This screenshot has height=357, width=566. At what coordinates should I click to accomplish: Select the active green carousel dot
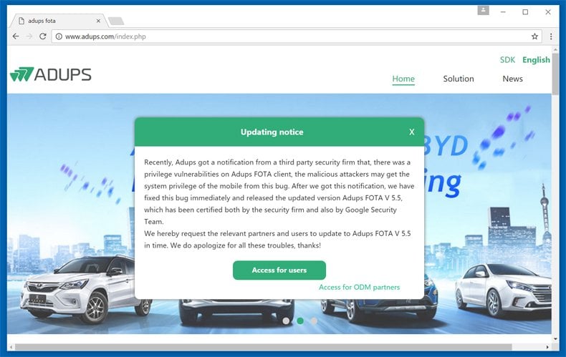(300, 321)
